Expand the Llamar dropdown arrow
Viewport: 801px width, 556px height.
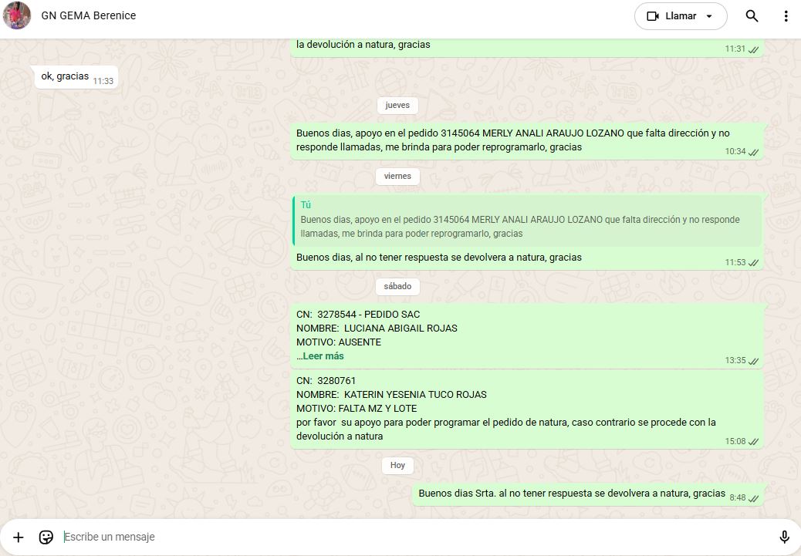click(710, 16)
